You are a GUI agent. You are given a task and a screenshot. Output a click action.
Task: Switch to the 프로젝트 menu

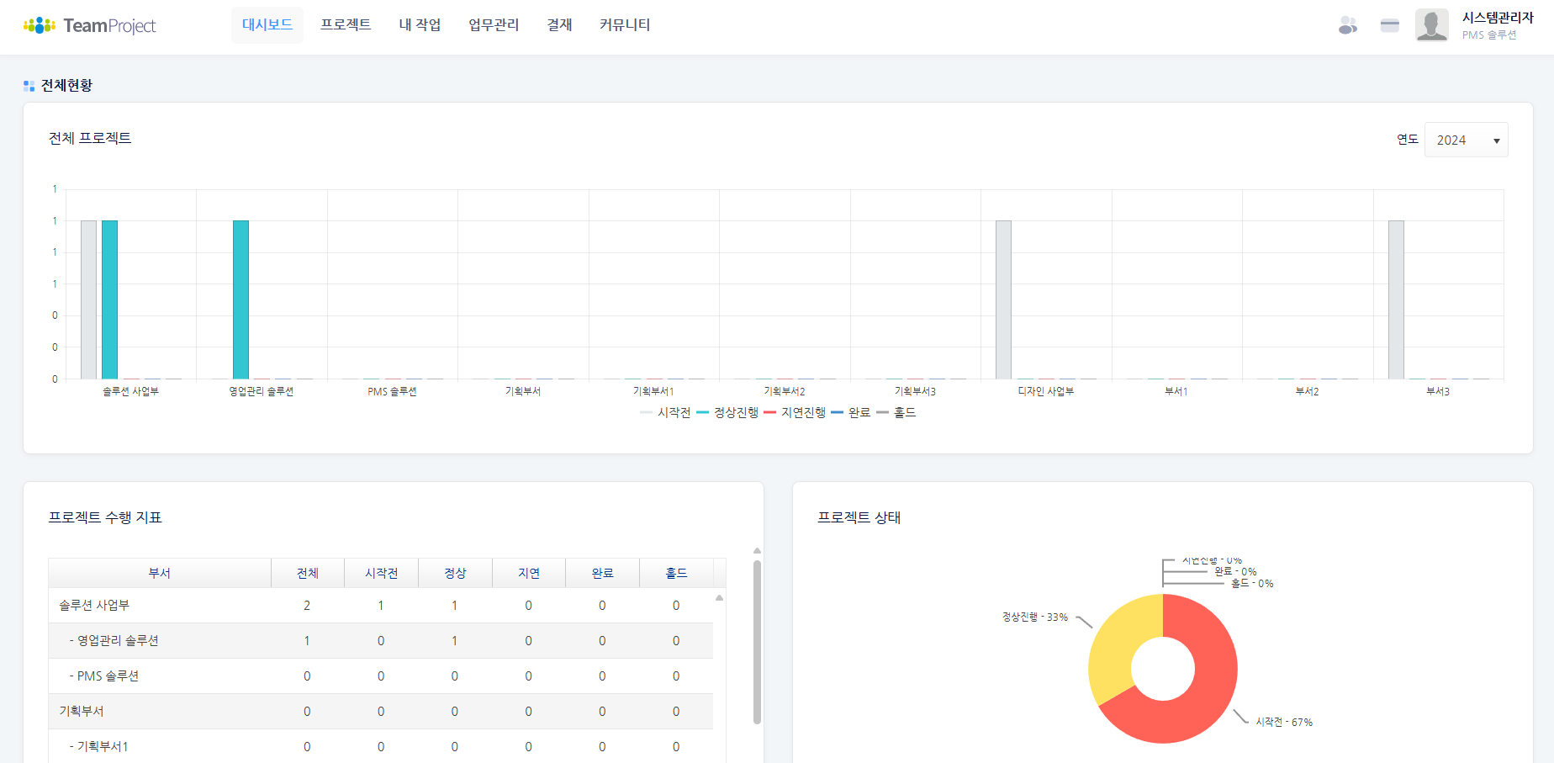click(346, 25)
